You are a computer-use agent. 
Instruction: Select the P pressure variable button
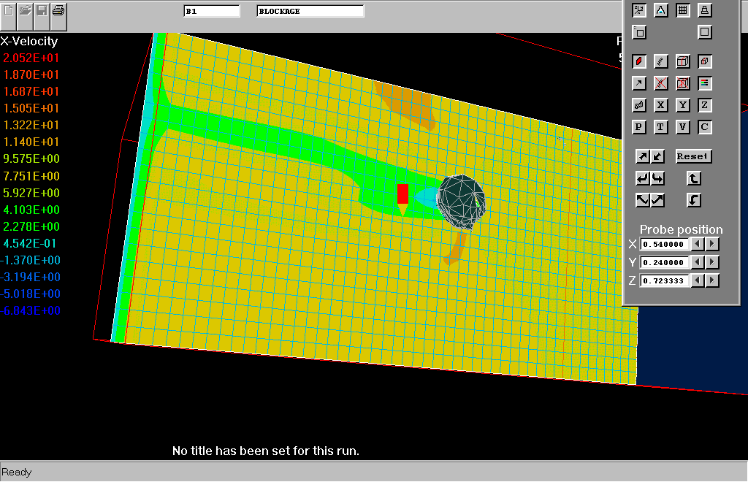tap(639, 127)
